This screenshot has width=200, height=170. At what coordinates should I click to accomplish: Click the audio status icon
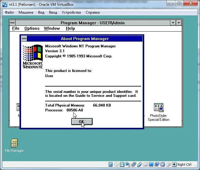[128, 165]
